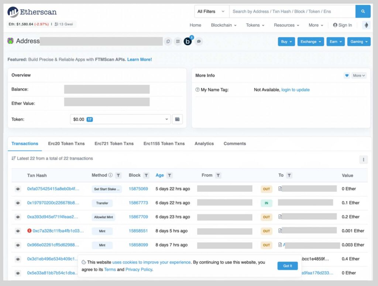
Task: Open the QR code icon beside the address
Action: 178,41
